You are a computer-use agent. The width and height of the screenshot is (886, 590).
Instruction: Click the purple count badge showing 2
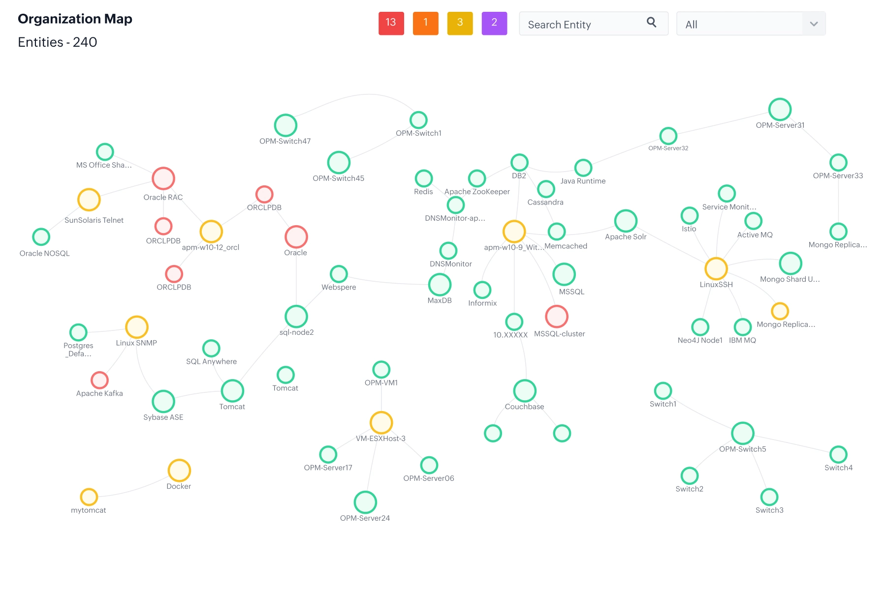pos(494,23)
